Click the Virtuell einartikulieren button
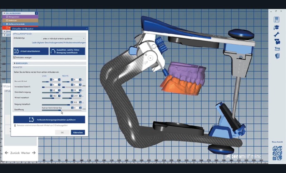This screenshot has height=173, width=286. (x=31, y=51)
